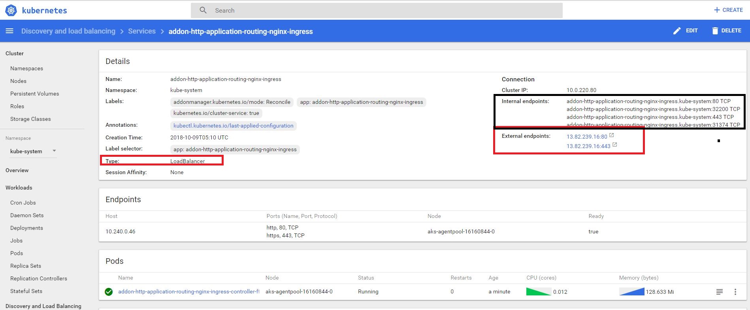Select Persistent Volumes in sidebar
Screen dimensions: 750x310
tap(34, 94)
